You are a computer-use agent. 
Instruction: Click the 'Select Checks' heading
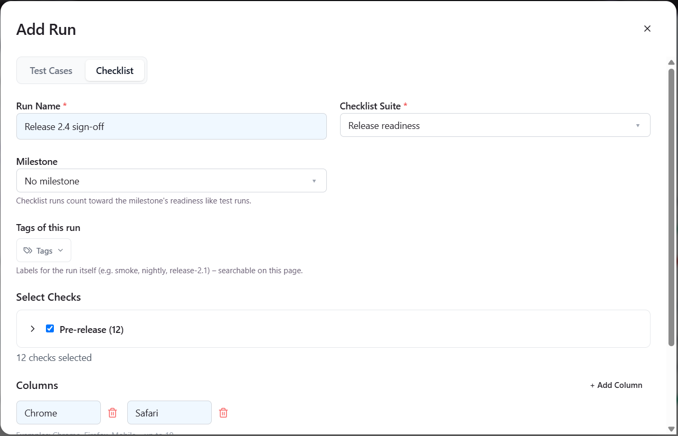point(49,297)
